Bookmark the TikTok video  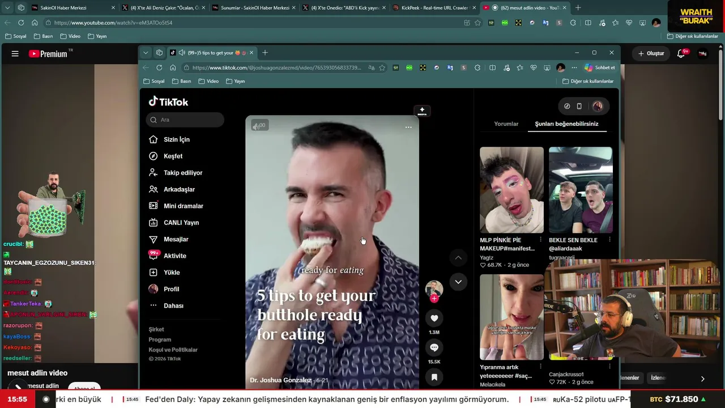[434, 377]
